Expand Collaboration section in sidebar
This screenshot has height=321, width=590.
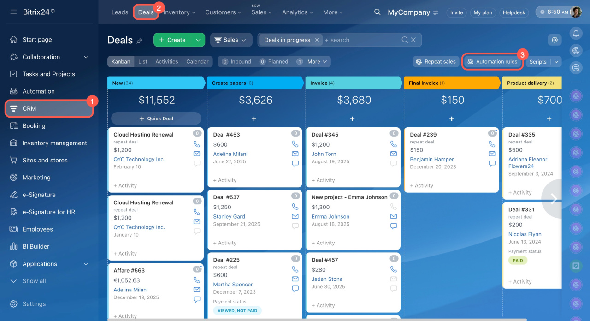click(x=86, y=57)
